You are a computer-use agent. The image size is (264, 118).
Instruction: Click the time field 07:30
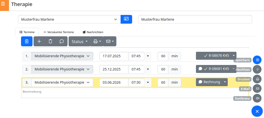[x=136, y=82]
